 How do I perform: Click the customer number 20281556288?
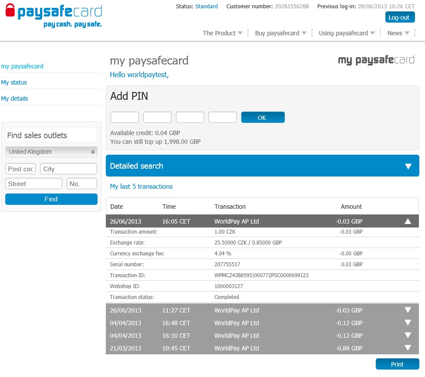click(x=292, y=6)
